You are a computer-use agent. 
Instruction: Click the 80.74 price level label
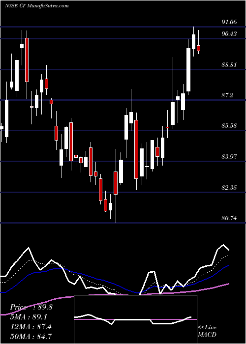[x=229, y=218]
